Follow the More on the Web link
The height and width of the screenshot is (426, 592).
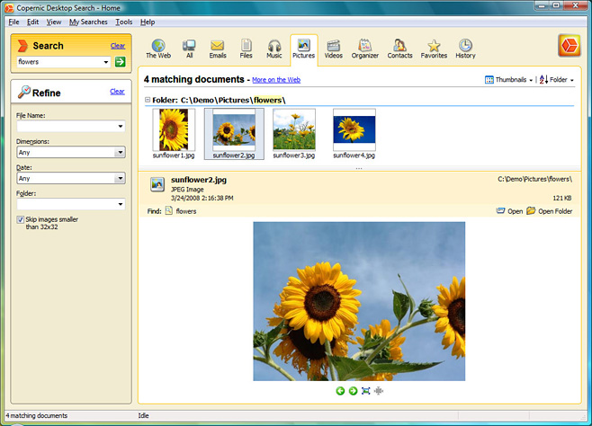click(x=276, y=80)
